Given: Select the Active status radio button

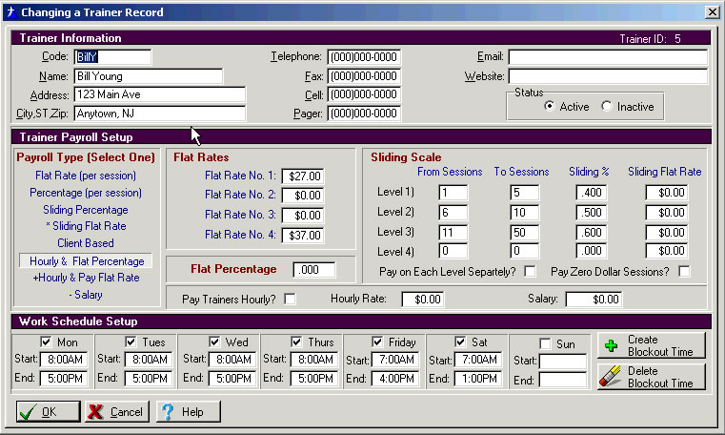Looking at the screenshot, I should click(x=549, y=107).
